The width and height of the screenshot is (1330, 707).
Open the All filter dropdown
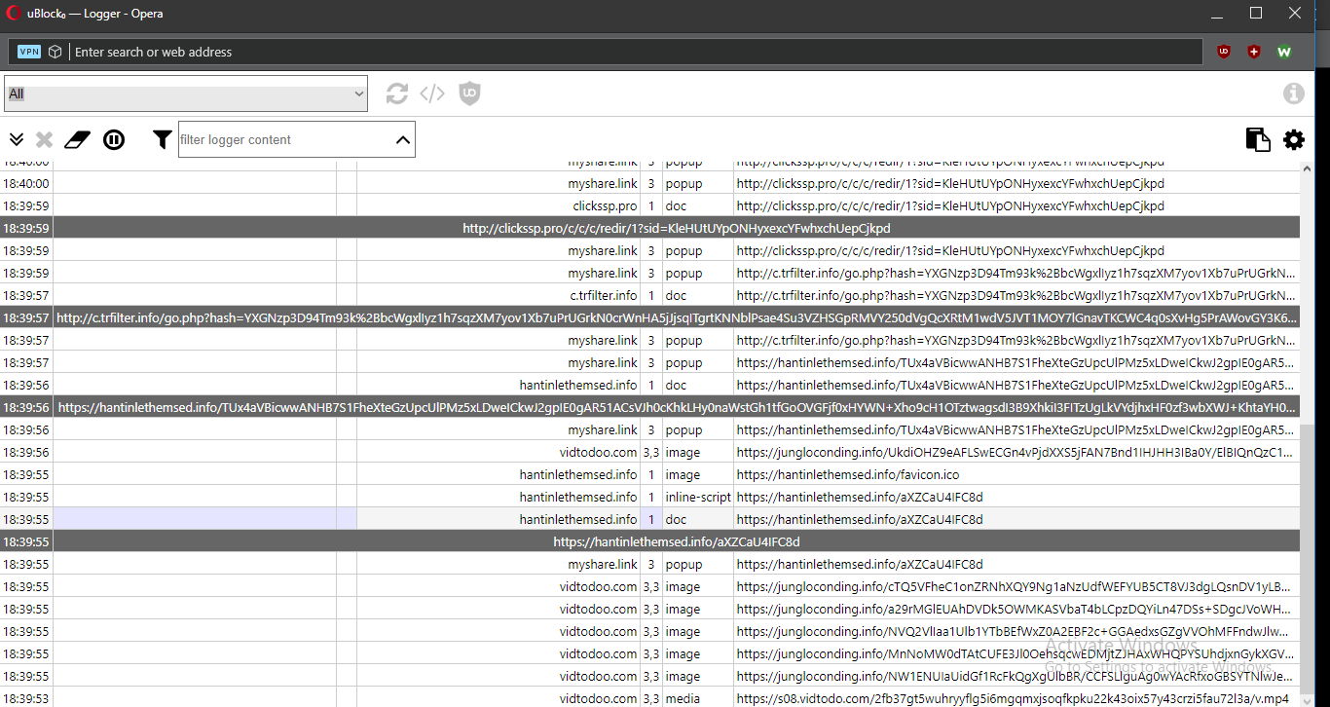(x=185, y=93)
